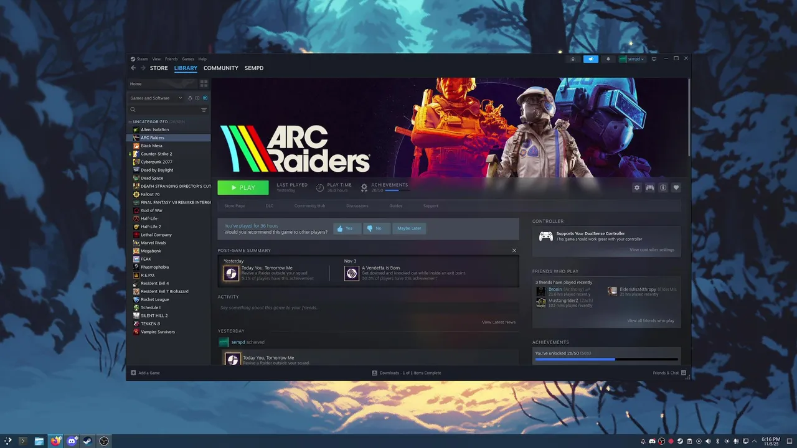The image size is (797, 448).
Task: Click Add a Game
Action: click(145, 373)
